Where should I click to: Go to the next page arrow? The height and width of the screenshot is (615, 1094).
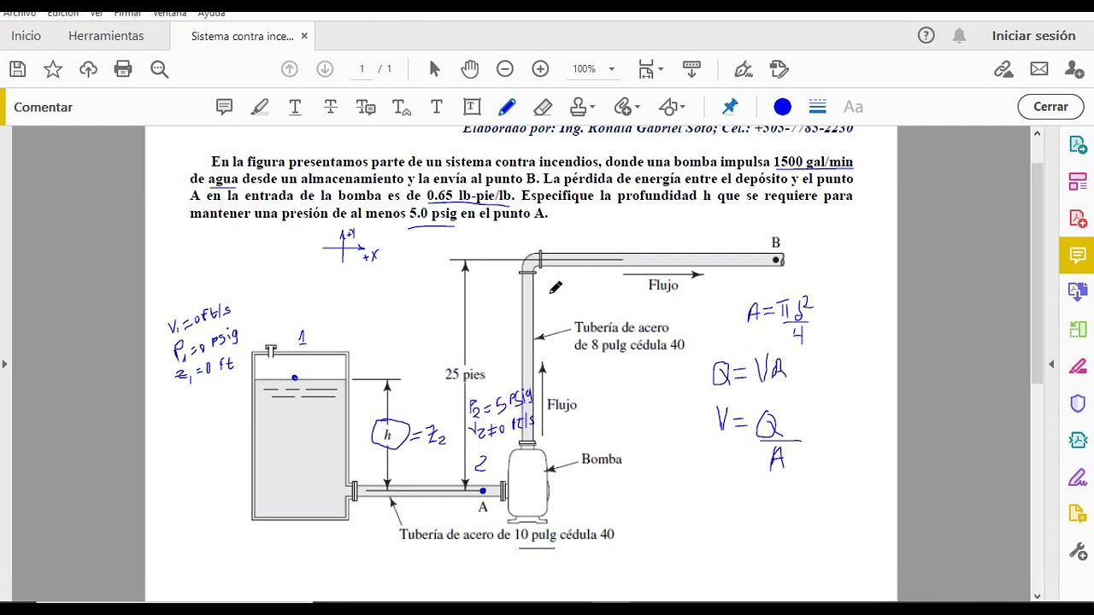click(x=325, y=69)
